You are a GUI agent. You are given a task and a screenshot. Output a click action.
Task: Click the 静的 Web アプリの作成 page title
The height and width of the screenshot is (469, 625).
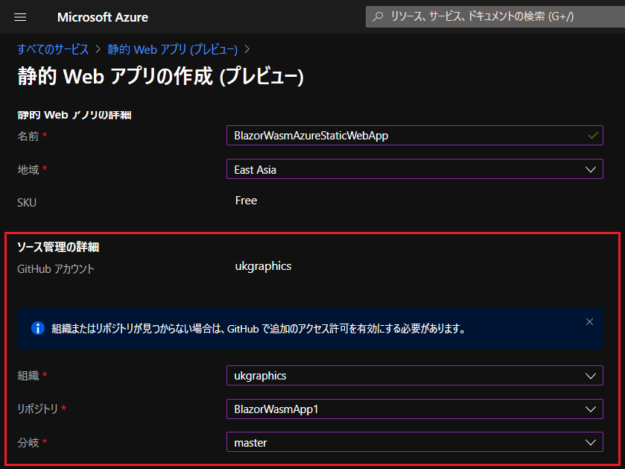161,76
